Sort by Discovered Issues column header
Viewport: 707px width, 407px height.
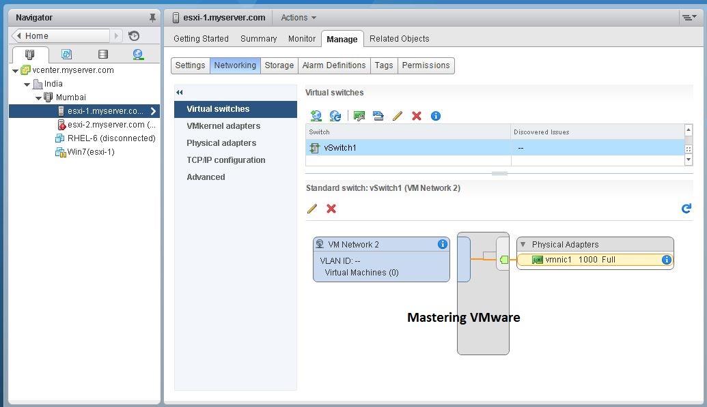click(598, 132)
